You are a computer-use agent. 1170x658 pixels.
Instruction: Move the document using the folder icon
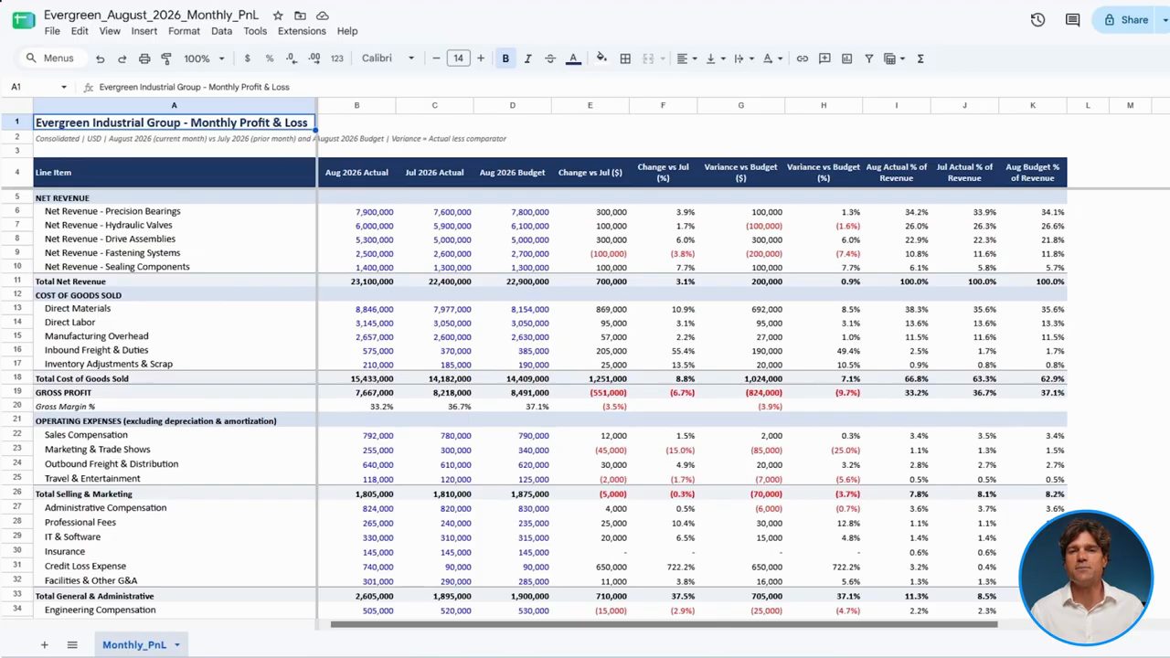click(300, 16)
